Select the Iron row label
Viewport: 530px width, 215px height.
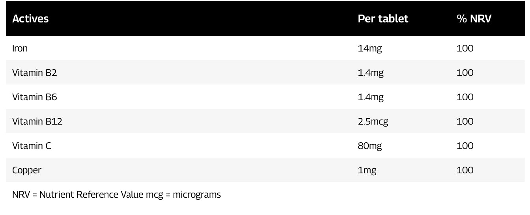point(20,49)
